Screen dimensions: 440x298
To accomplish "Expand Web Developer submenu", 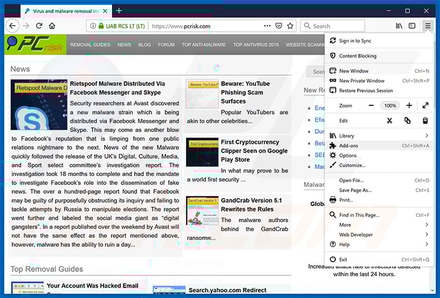I will [x=379, y=235].
